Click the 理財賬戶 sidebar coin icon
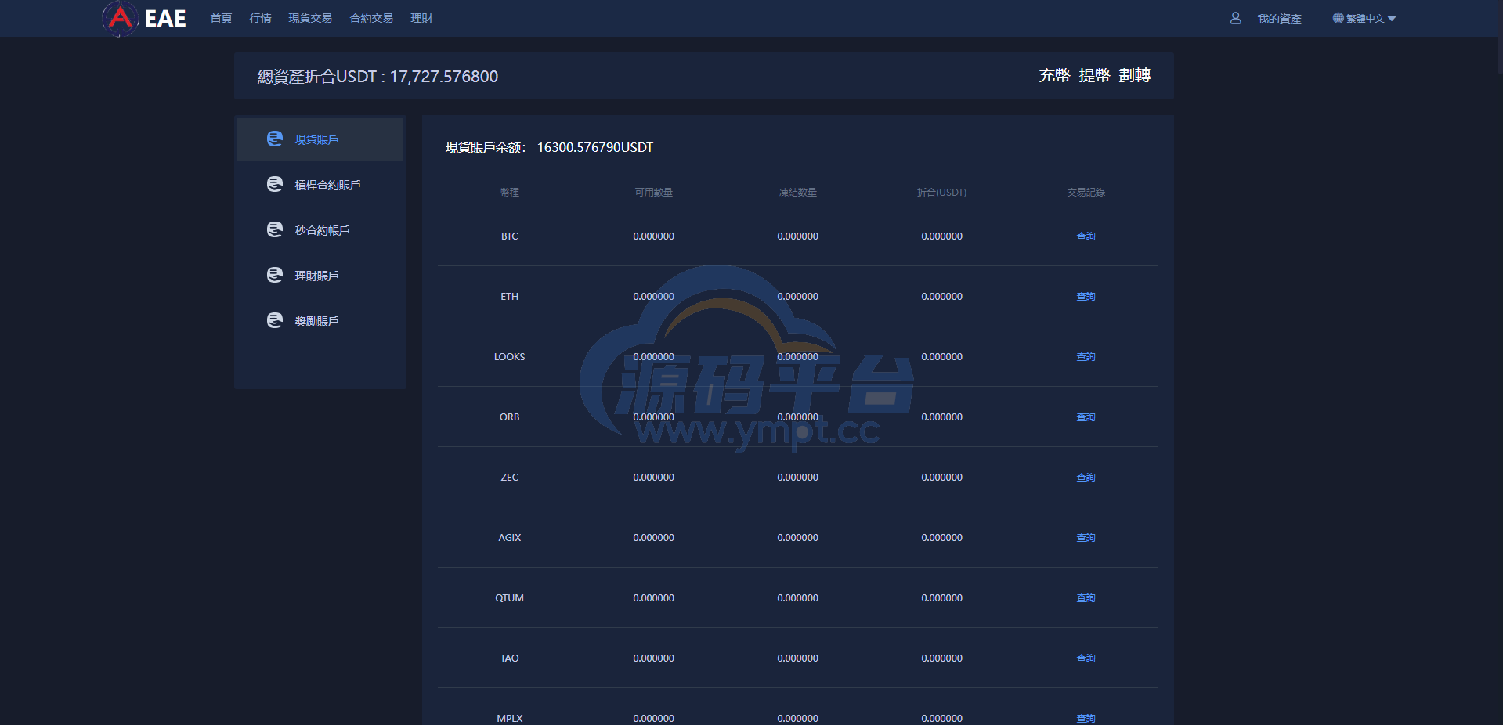This screenshot has width=1503, height=725. coord(274,275)
